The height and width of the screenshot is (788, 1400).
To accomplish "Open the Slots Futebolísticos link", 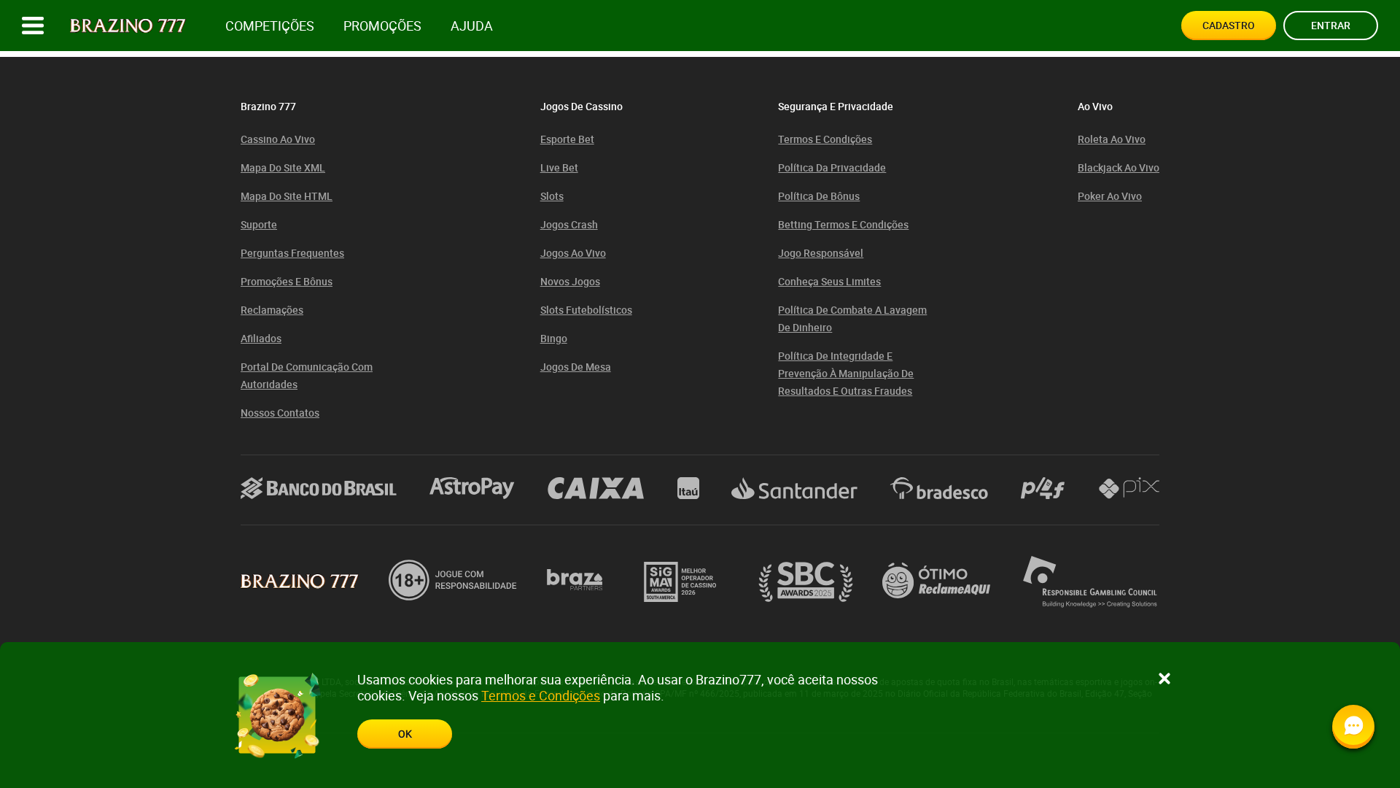I will 586,310.
